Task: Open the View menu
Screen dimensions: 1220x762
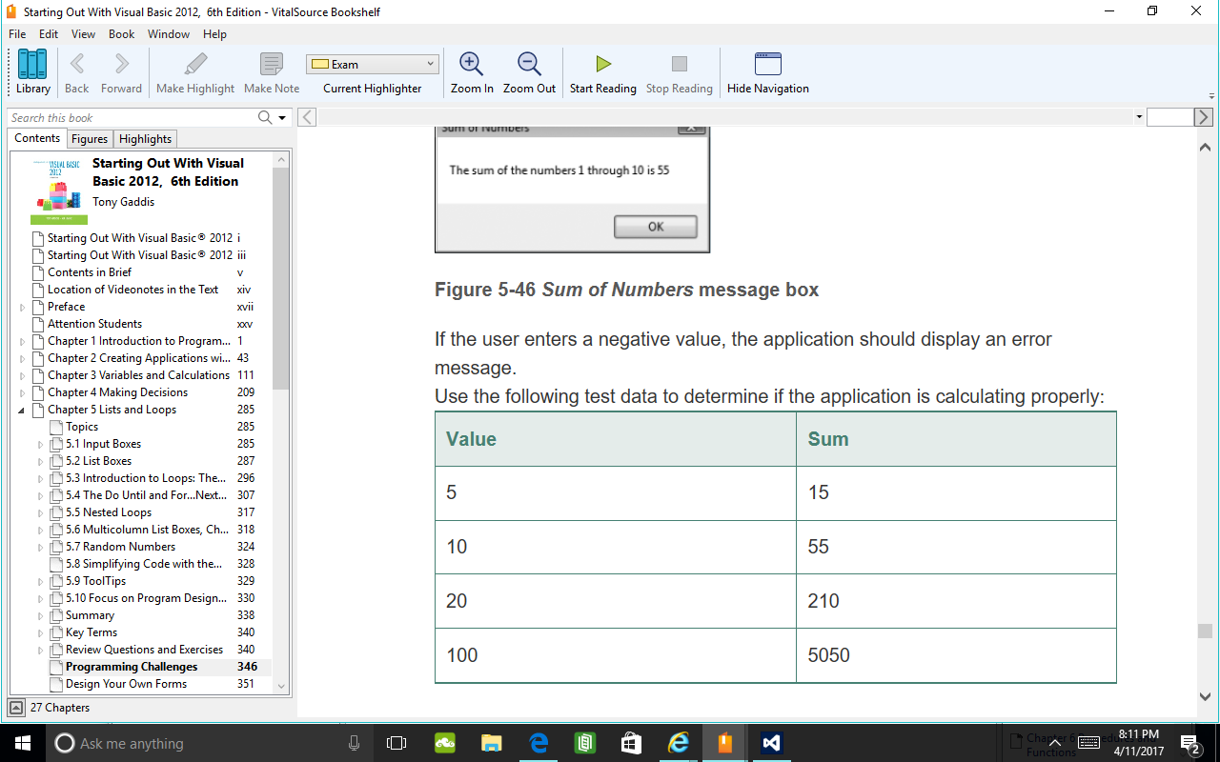Action: 84,34
